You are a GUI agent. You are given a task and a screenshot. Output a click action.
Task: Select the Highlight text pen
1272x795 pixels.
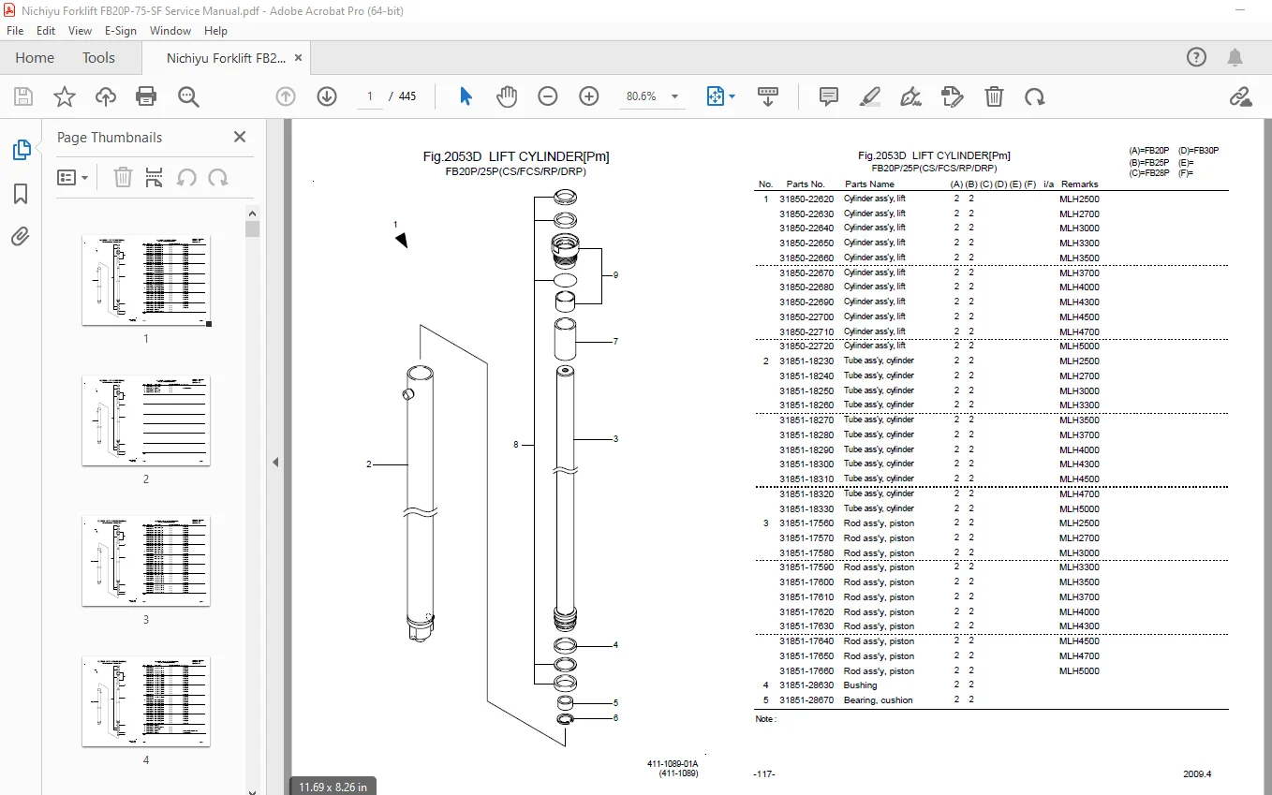tap(870, 96)
